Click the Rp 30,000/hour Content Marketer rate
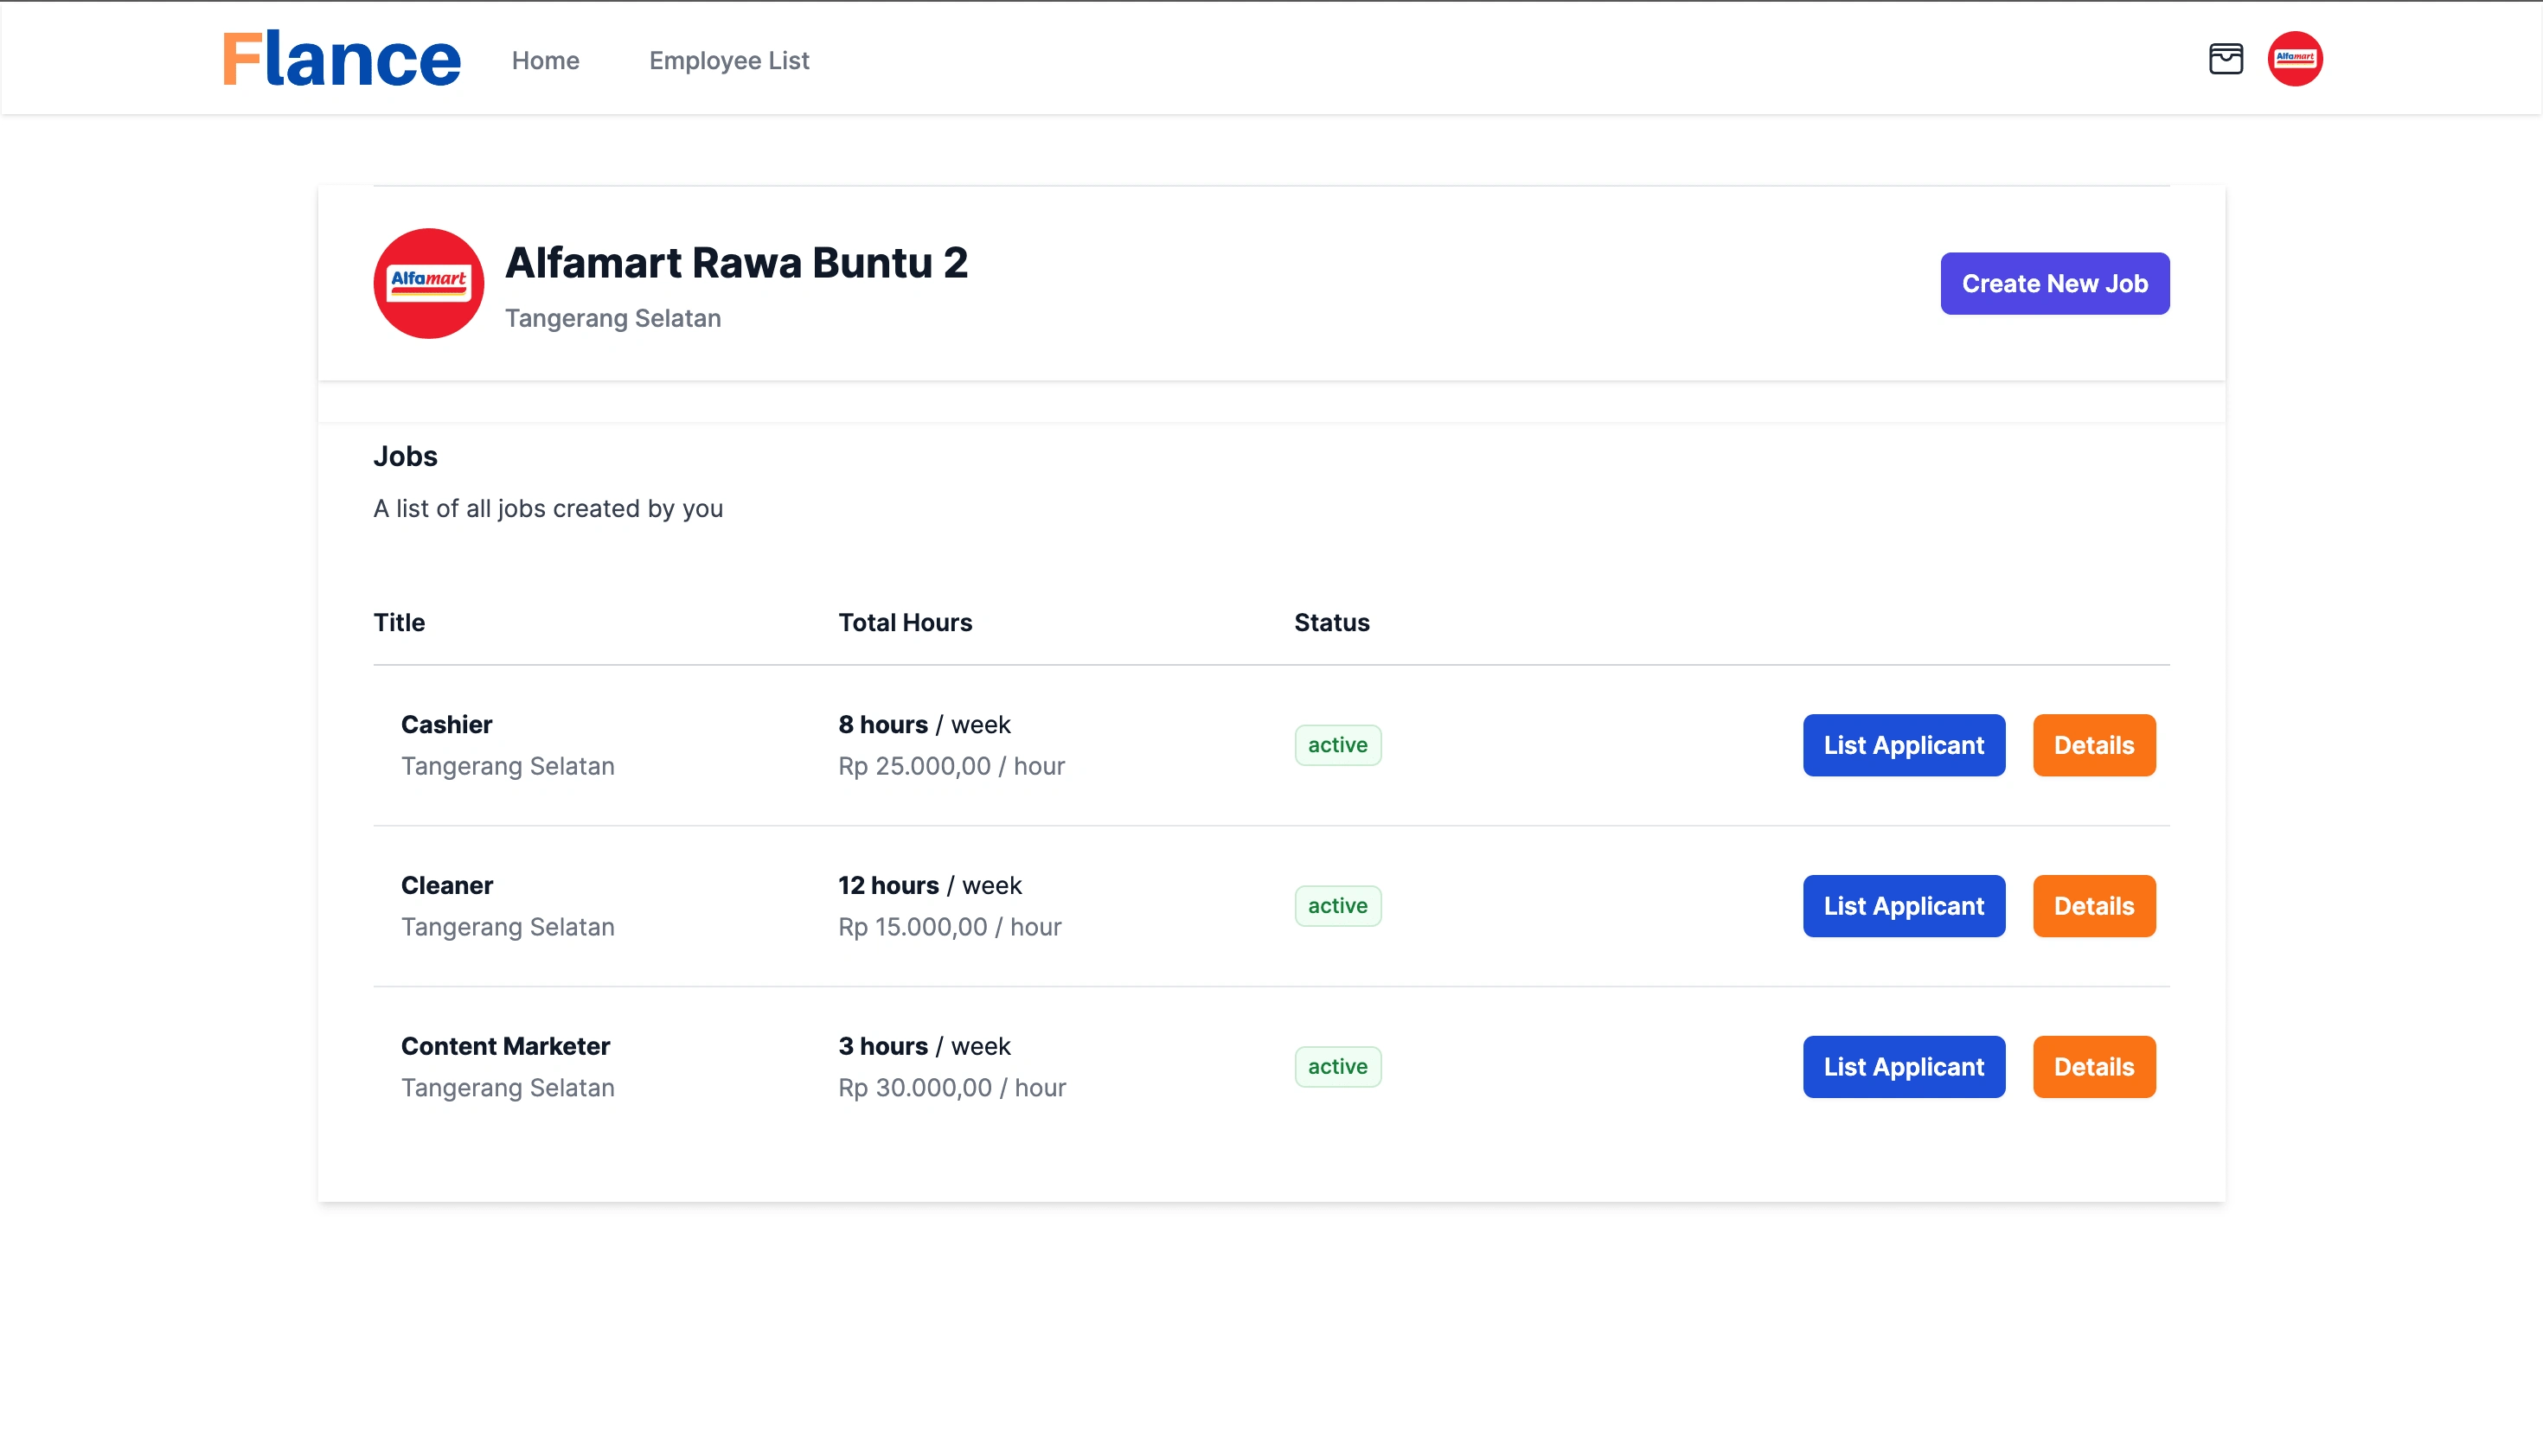 coord(950,1088)
